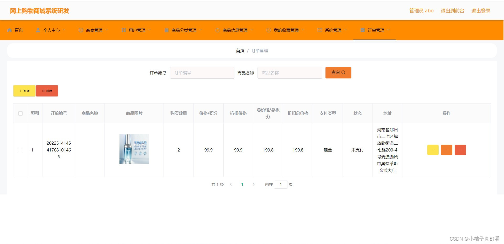Click the 购买数量 column header

click(x=178, y=113)
